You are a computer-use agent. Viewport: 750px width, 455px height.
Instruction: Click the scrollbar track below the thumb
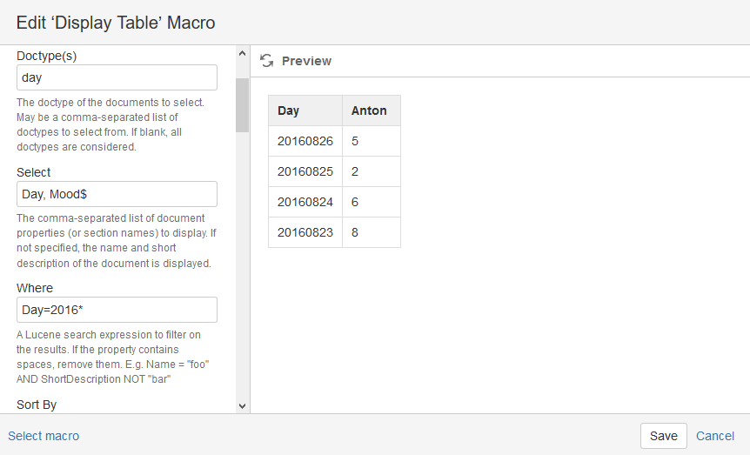coord(242,261)
